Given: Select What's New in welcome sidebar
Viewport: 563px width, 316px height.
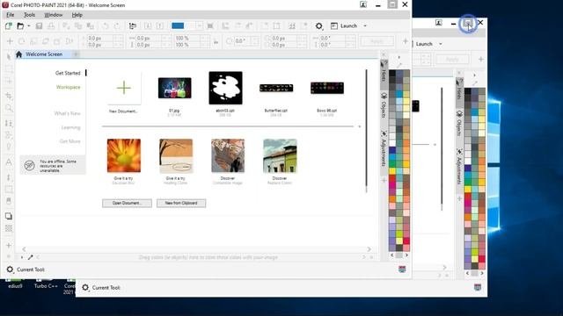Looking at the screenshot, I should pos(67,113).
